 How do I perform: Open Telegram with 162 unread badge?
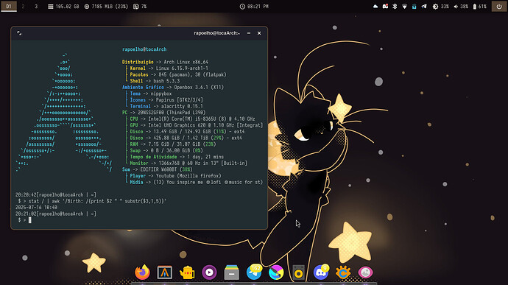click(254, 272)
